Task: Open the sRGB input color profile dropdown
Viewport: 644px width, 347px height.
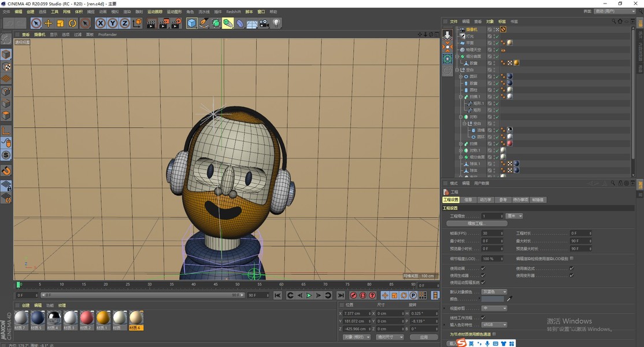Action: coord(494,325)
